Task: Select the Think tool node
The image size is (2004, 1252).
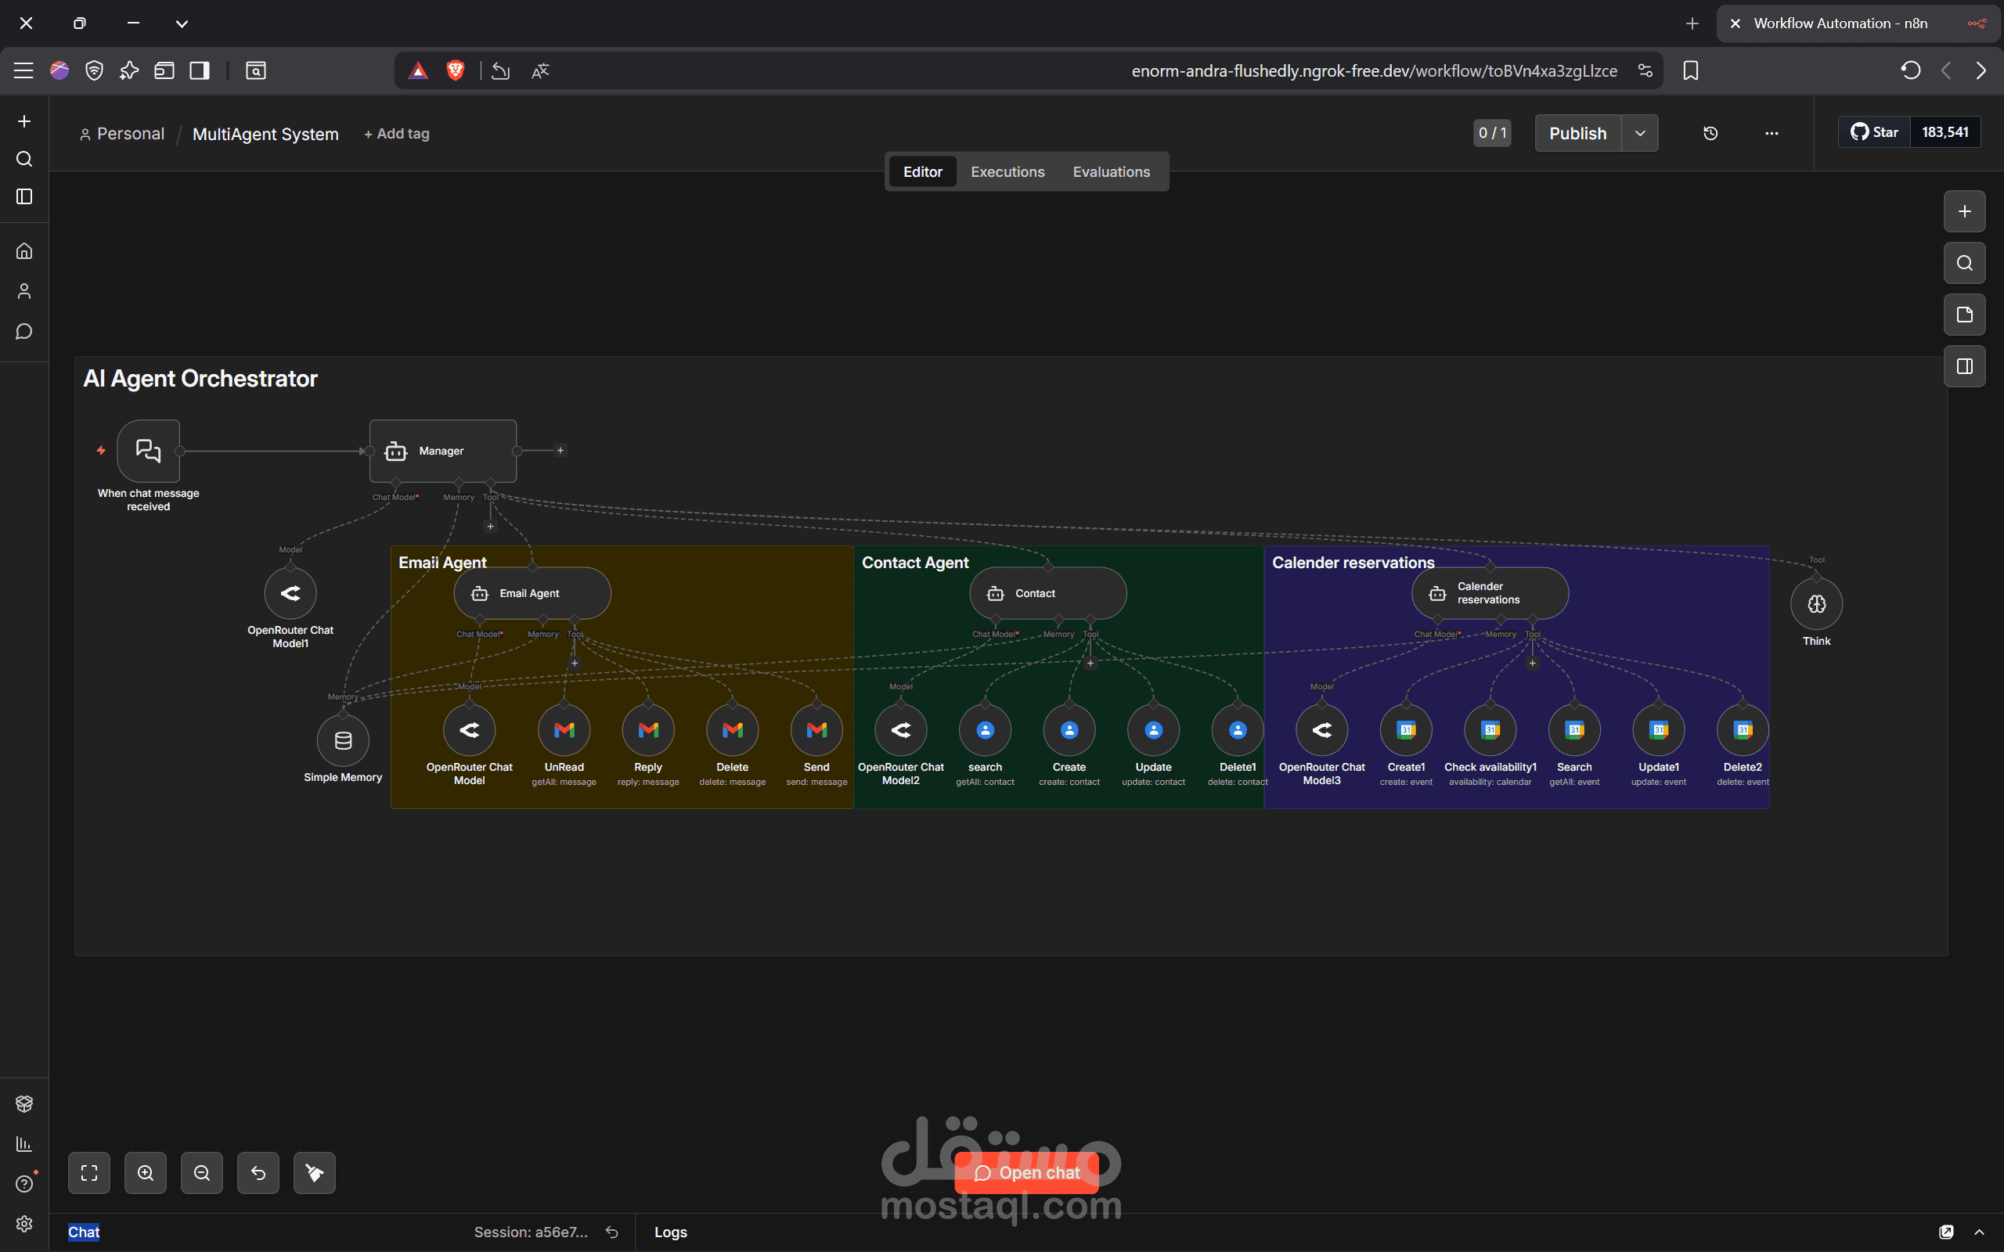Action: point(1816,604)
